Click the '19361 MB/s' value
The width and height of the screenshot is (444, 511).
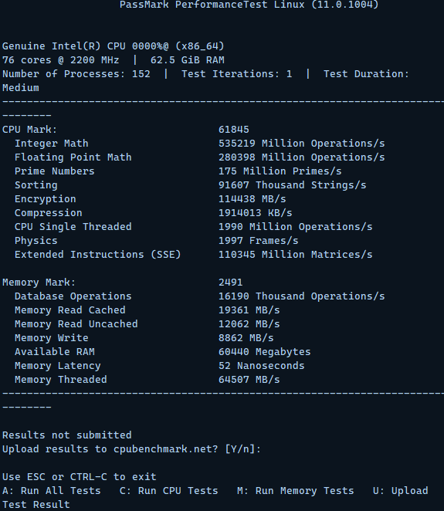(x=249, y=310)
